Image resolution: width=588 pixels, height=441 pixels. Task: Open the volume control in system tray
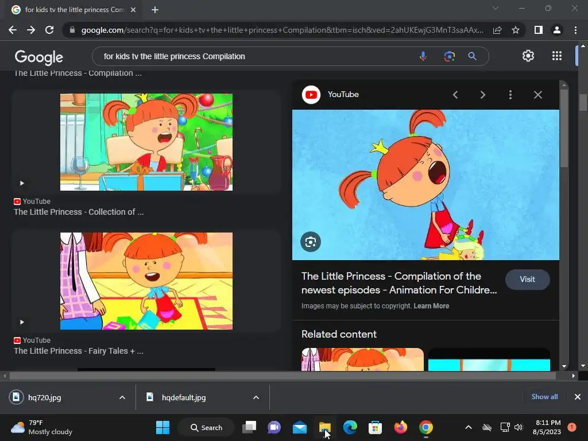(x=519, y=427)
